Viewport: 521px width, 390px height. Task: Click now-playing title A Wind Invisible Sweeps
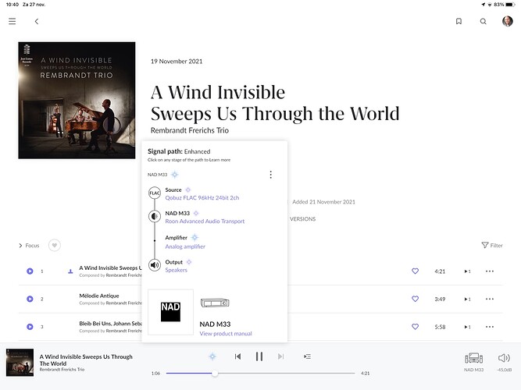(x=86, y=360)
